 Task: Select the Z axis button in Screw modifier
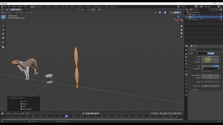point(216,66)
